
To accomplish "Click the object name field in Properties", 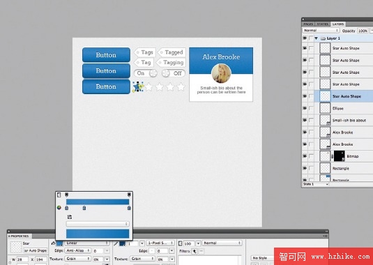I will pos(35,250).
